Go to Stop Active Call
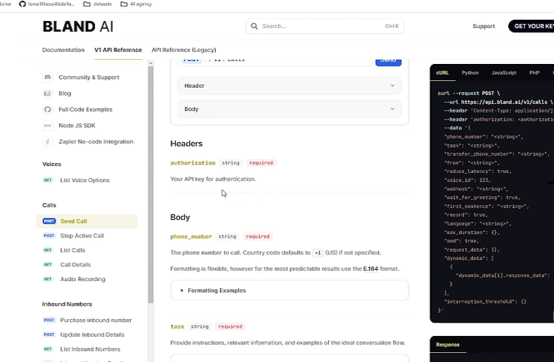The height and width of the screenshot is (362, 554). (82, 235)
